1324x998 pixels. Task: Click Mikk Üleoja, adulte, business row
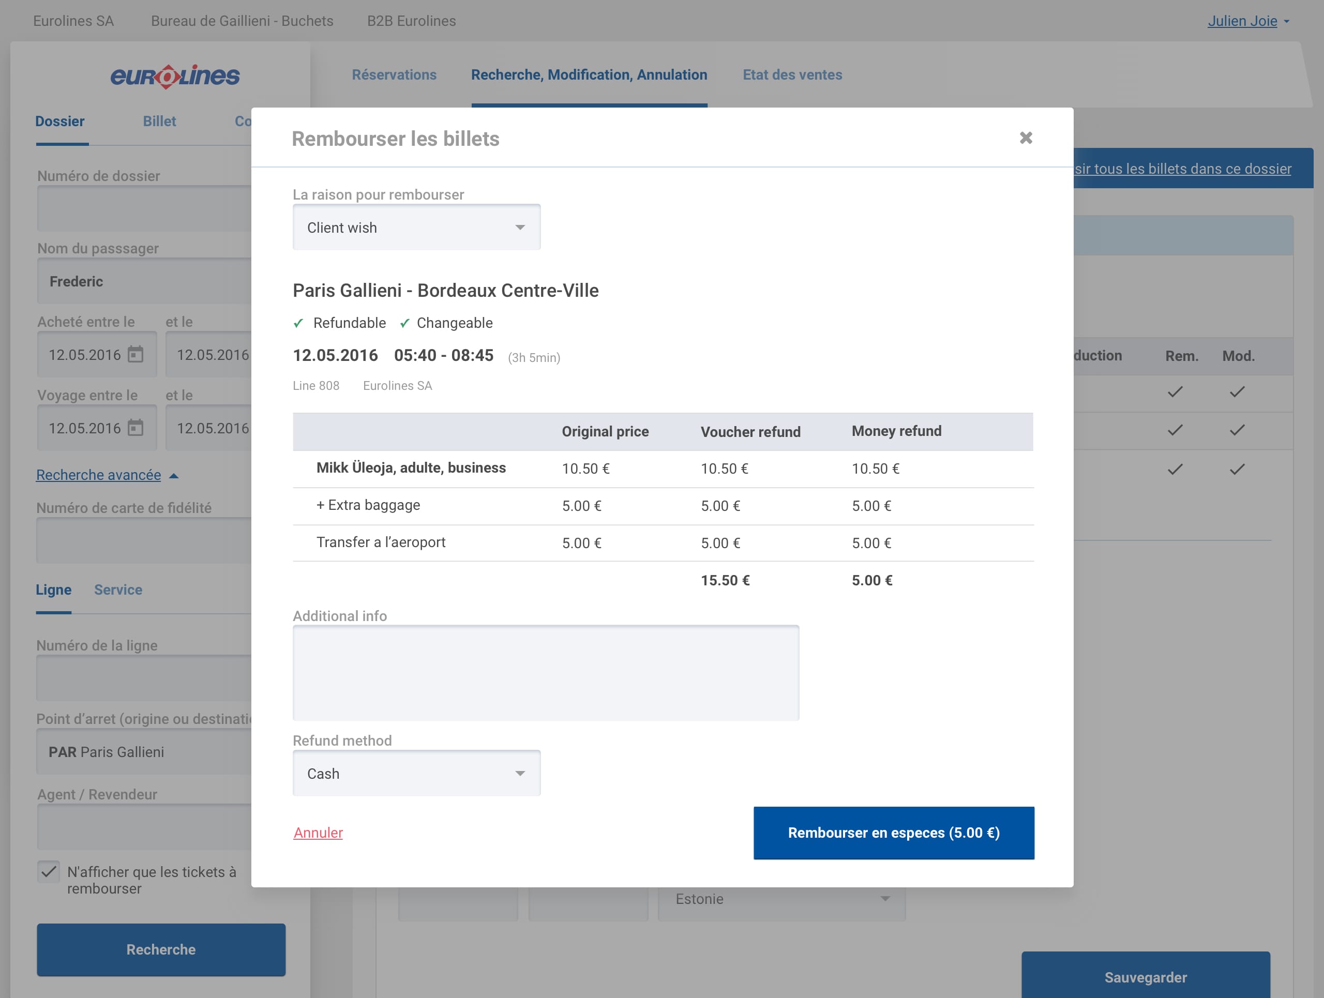tap(663, 468)
